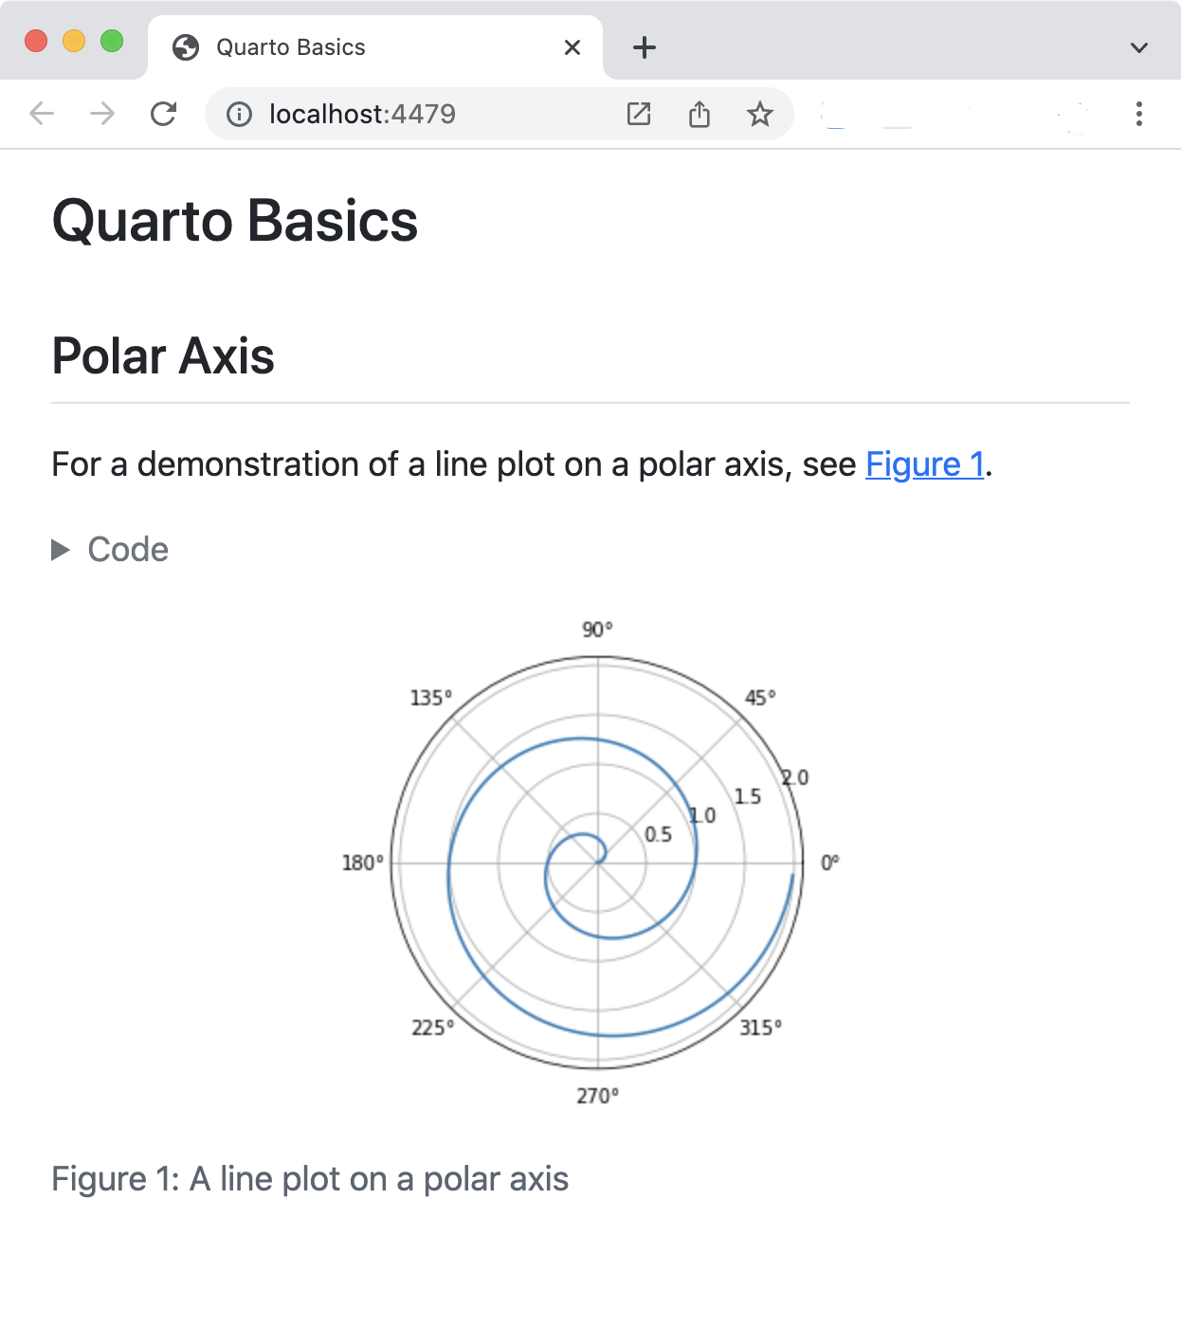Screen dimensions: 1181x1344
Task: Expand the Code disclosure triangle
Action: click(61, 549)
